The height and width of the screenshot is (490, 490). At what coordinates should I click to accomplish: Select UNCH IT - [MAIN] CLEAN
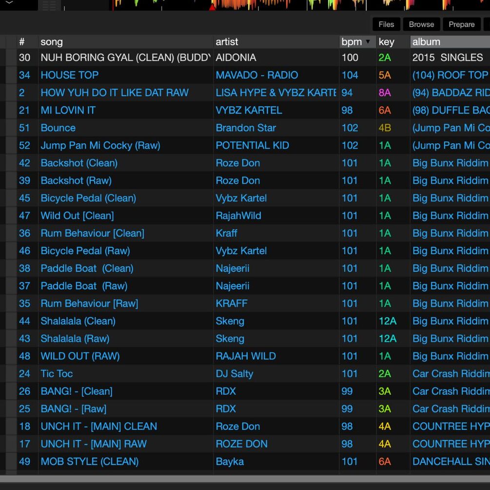(99, 426)
